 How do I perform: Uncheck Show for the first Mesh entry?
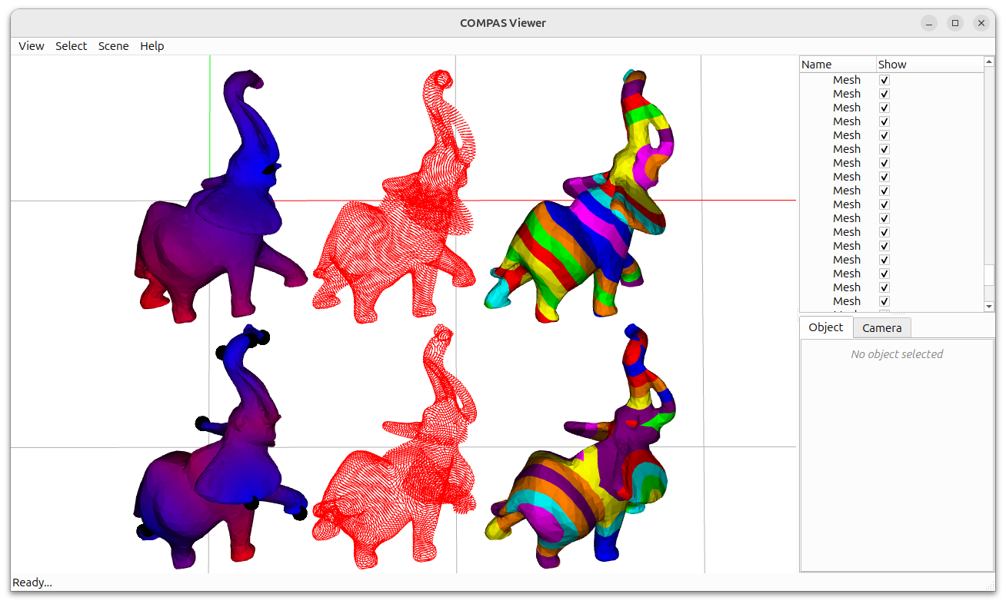pyautogui.click(x=884, y=79)
